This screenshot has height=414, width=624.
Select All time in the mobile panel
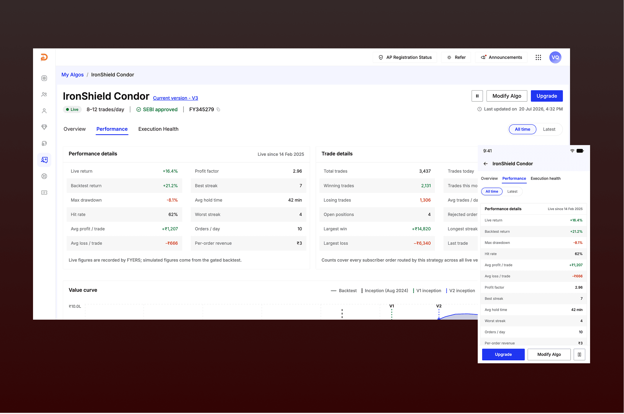[x=492, y=191]
